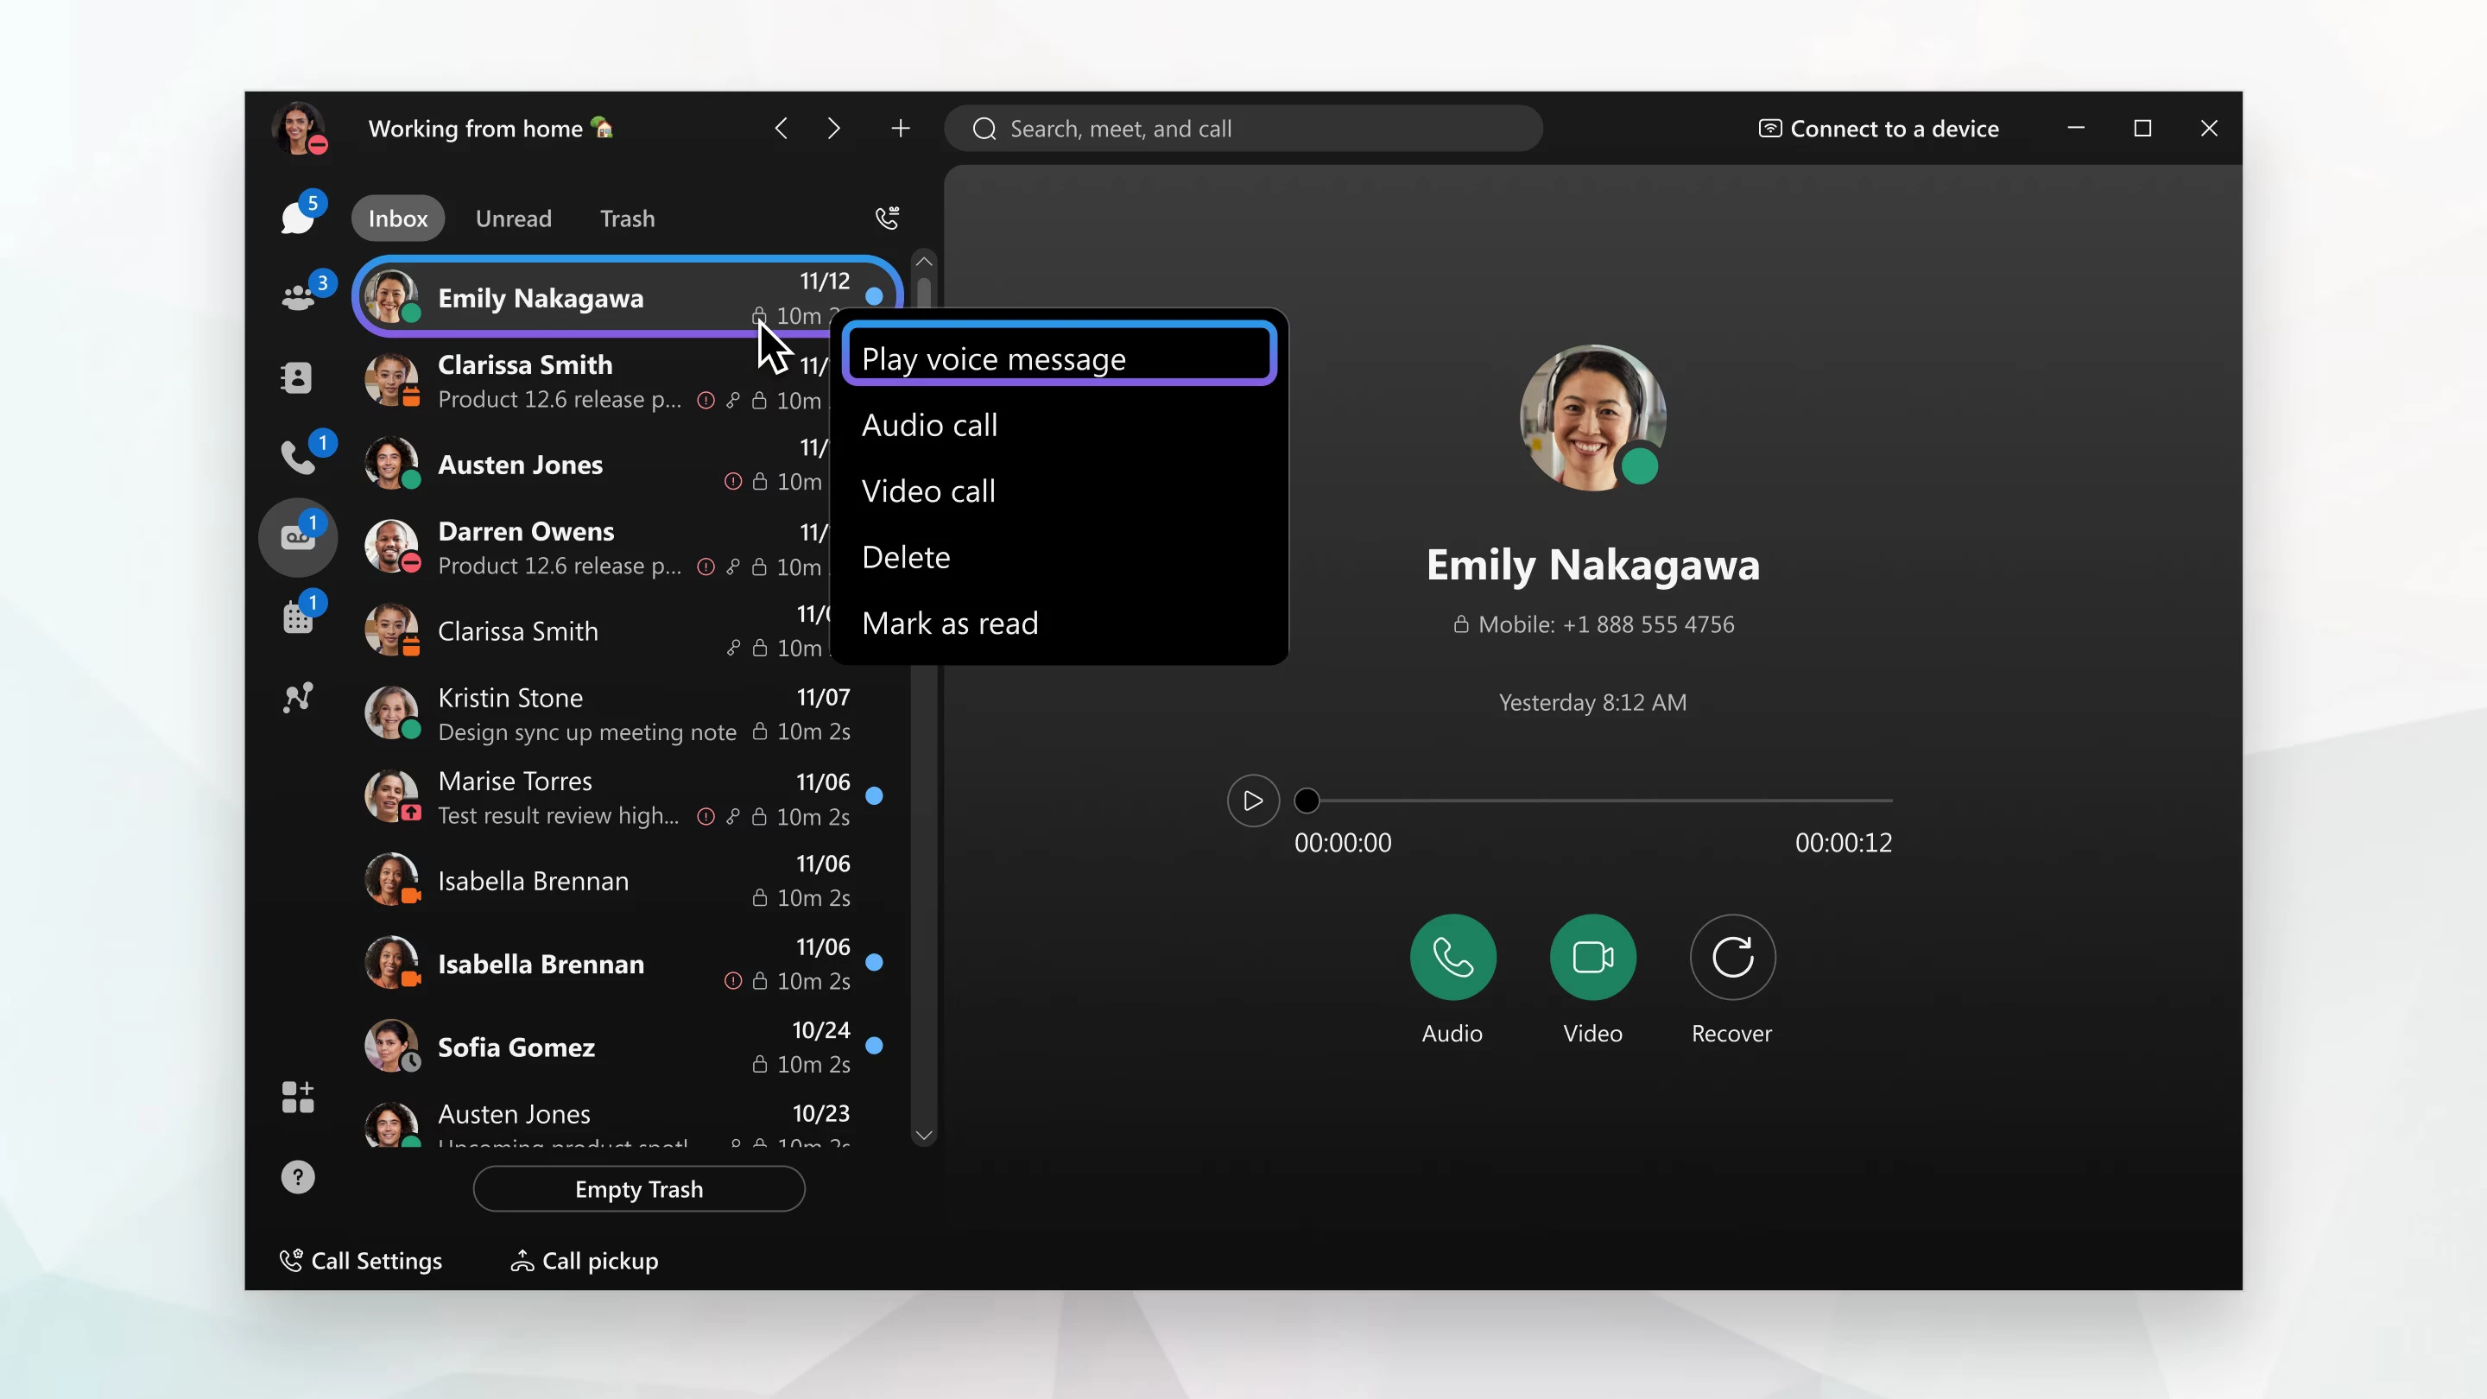Open the Contacts section in the sidebar
The width and height of the screenshot is (2487, 1399).
(x=296, y=377)
